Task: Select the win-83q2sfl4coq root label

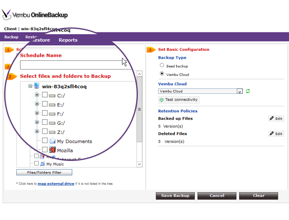Action: [x=64, y=87]
